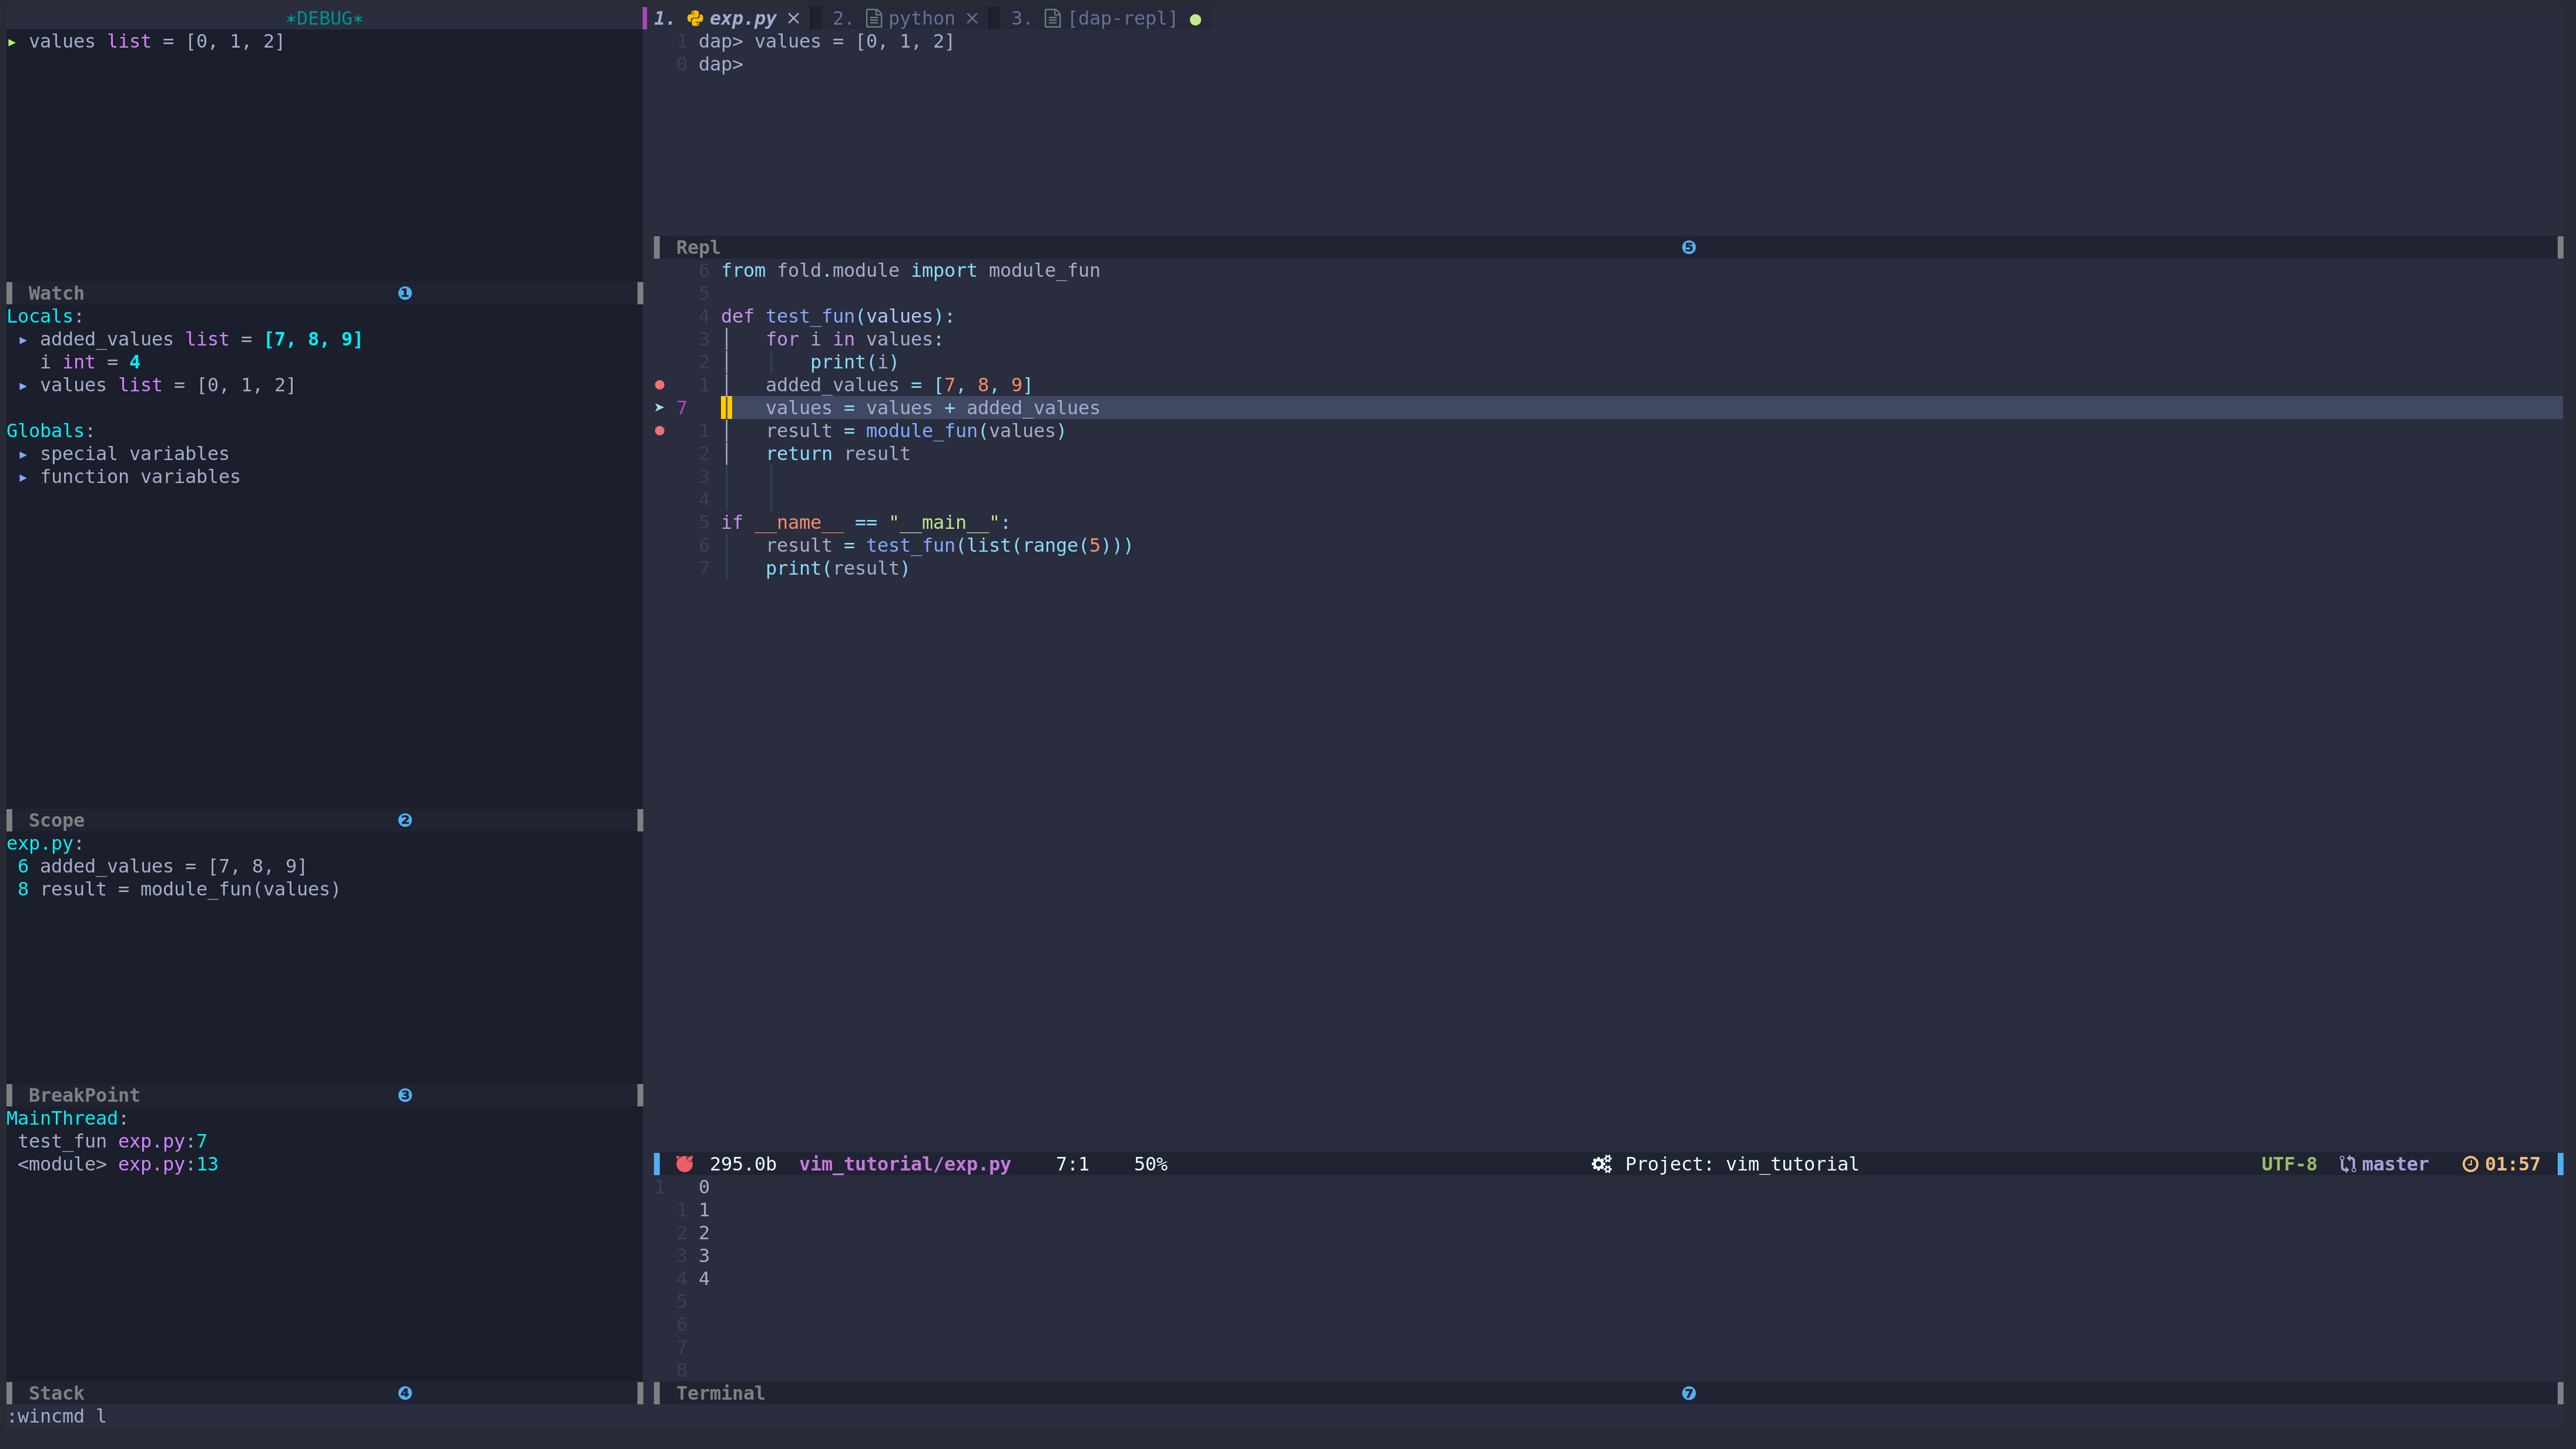The width and height of the screenshot is (2576, 1449).
Task: Go to breakpoint at line 8 result
Action: 179,889
